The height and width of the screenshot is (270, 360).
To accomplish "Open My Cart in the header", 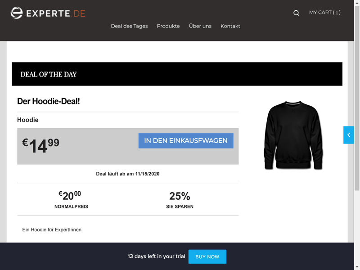I will point(324,13).
